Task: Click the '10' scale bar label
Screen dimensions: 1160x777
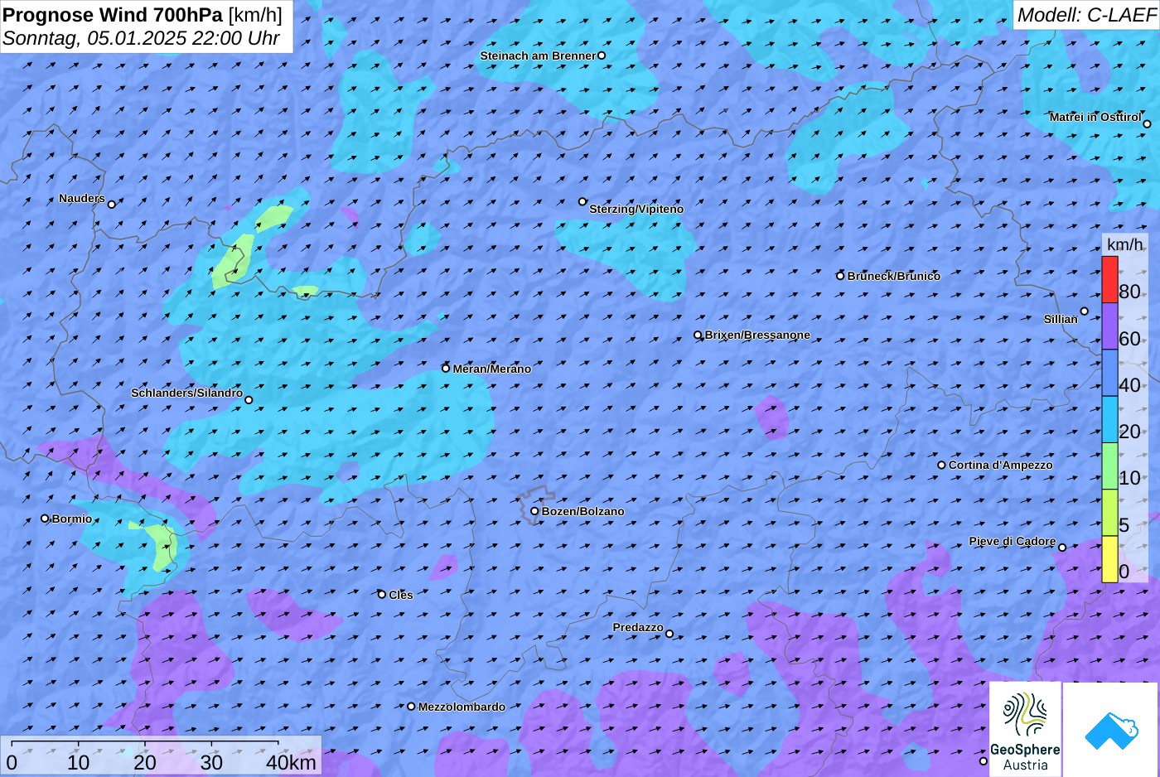Action: (79, 762)
